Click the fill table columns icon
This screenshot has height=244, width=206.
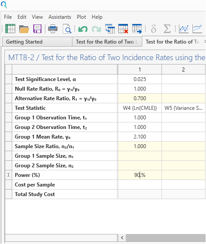pos(110,29)
